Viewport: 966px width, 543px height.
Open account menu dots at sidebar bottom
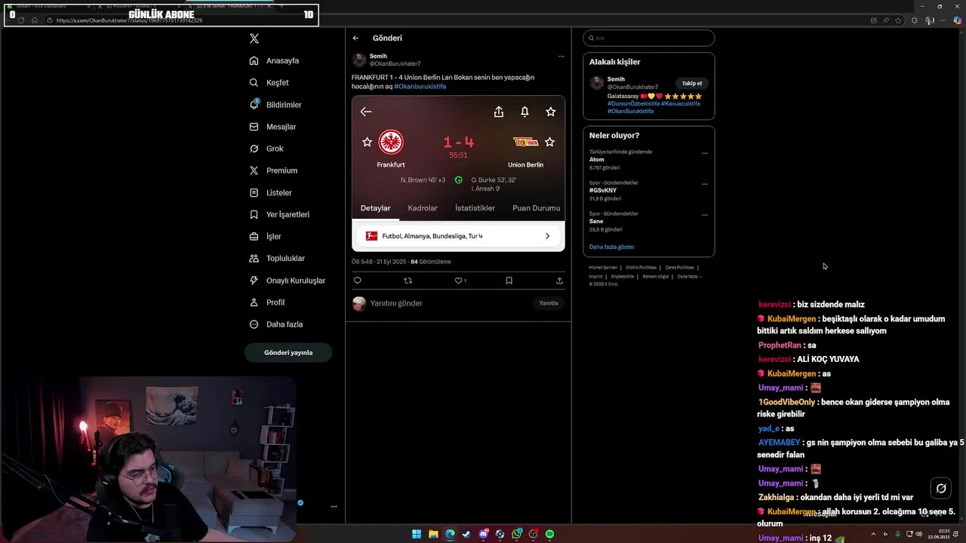click(334, 507)
